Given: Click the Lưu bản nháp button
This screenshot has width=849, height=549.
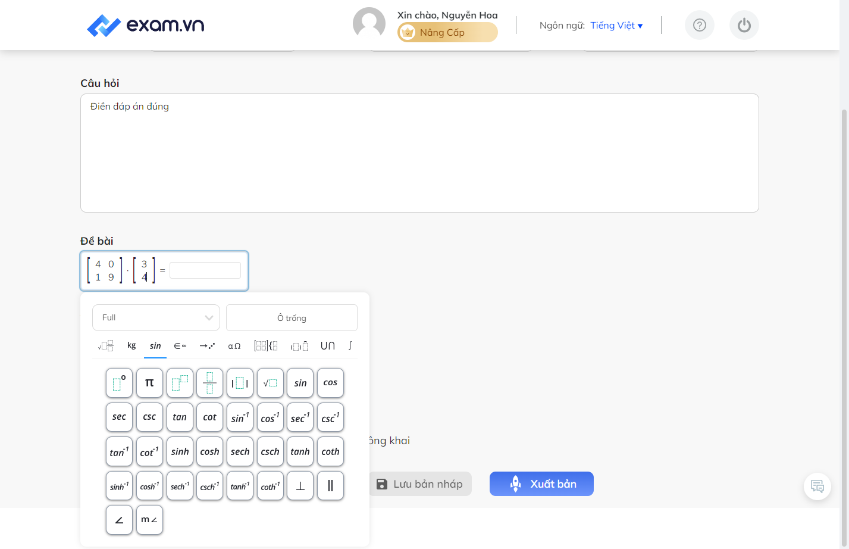Looking at the screenshot, I should click(420, 484).
